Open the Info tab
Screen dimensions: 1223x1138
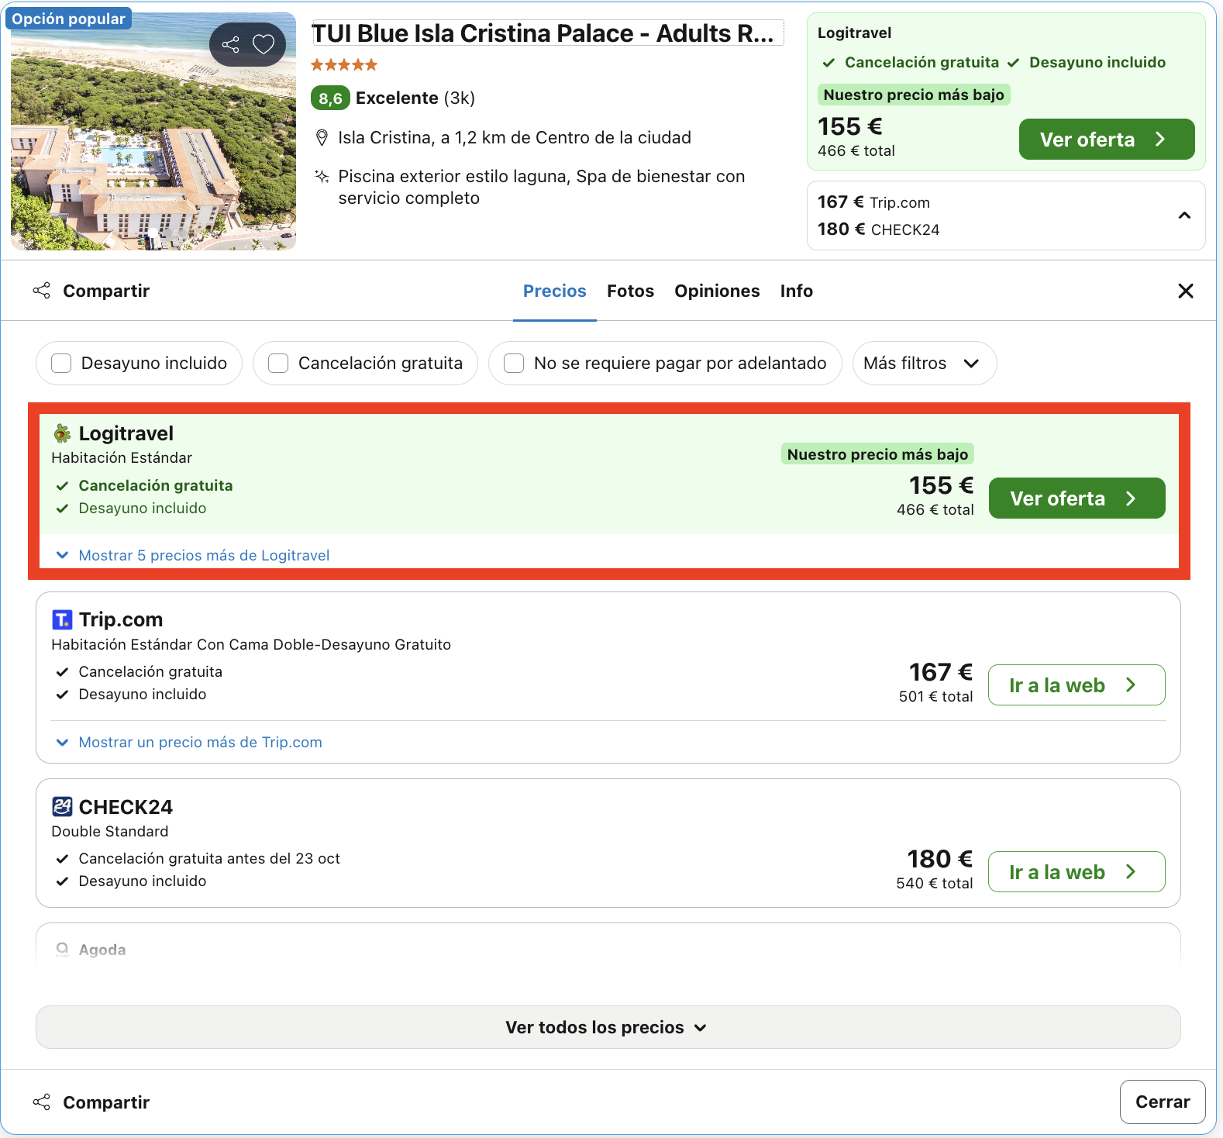point(797,291)
